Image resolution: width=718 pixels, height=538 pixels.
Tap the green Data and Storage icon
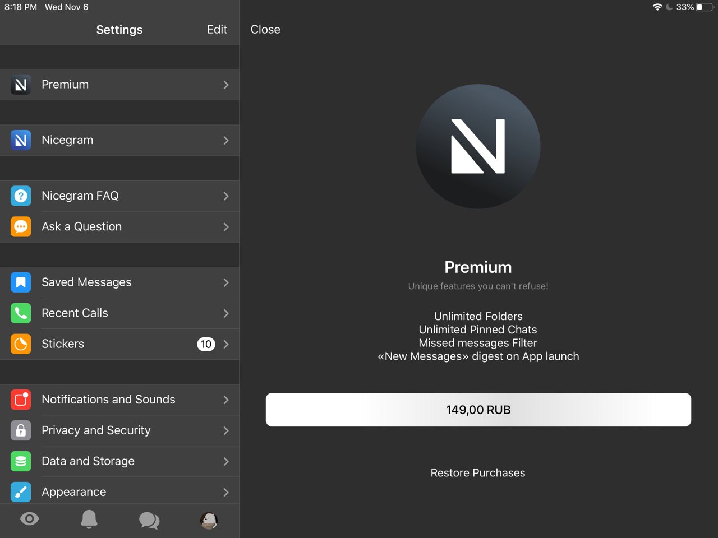[x=21, y=461]
